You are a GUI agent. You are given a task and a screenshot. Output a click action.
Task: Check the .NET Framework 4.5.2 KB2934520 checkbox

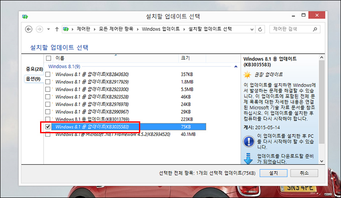(x=48, y=135)
